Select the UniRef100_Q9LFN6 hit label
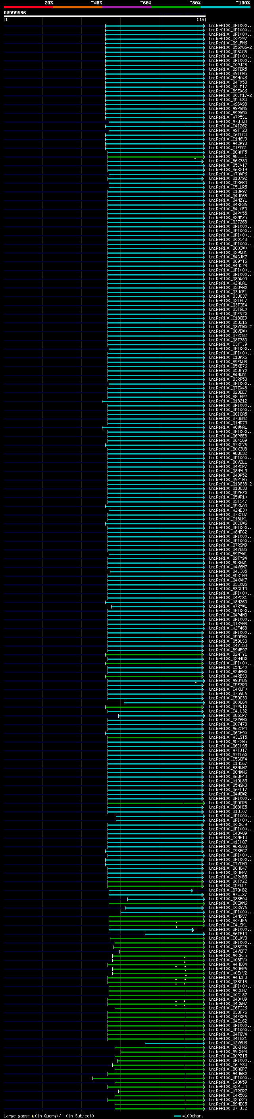The height and width of the screenshot is (1119, 254). coord(228,43)
